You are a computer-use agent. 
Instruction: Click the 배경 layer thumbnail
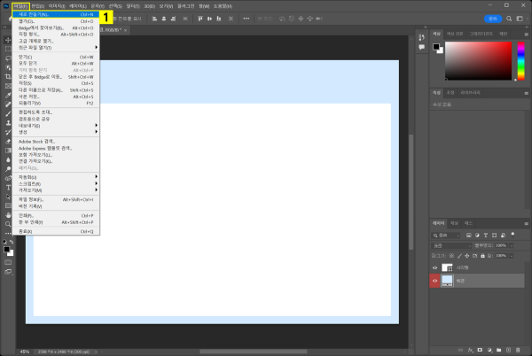pyautogui.click(x=447, y=281)
